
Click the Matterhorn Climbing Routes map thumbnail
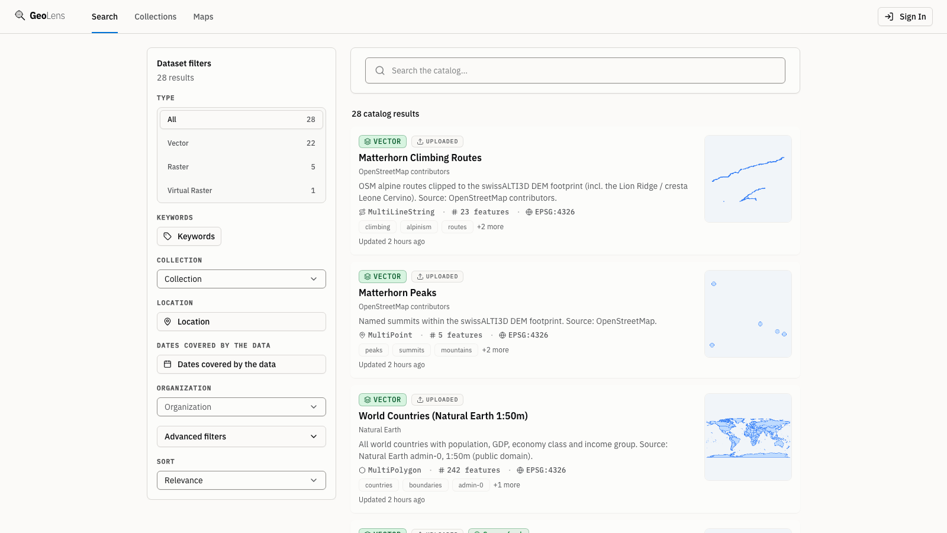(748, 179)
